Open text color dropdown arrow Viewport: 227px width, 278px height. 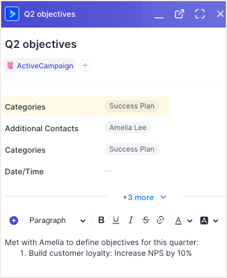click(190, 221)
